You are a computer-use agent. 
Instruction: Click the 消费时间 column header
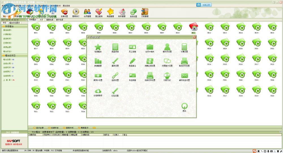click(92, 135)
